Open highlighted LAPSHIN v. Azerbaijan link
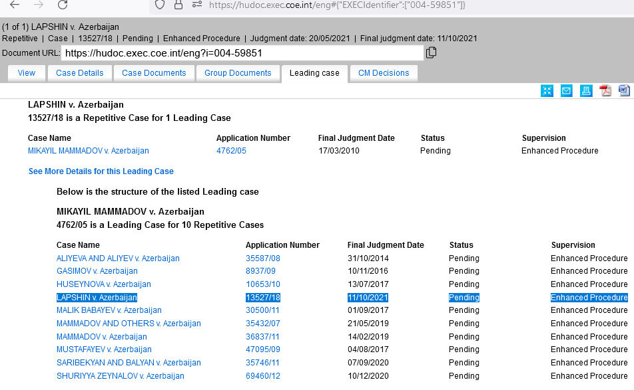This screenshot has height=390, width=634. click(x=97, y=297)
